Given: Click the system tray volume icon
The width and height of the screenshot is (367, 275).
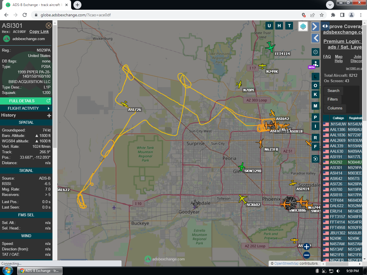Looking at the screenshot, I should 338,271.
